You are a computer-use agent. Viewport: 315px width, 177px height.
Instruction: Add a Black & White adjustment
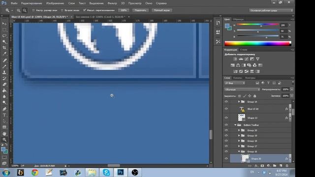pos(244,65)
